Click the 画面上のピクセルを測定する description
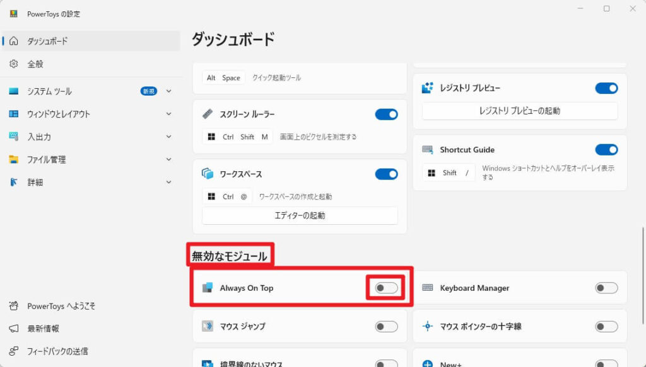The height and width of the screenshot is (367, 646). pyautogui.click(x=318, y=137)
